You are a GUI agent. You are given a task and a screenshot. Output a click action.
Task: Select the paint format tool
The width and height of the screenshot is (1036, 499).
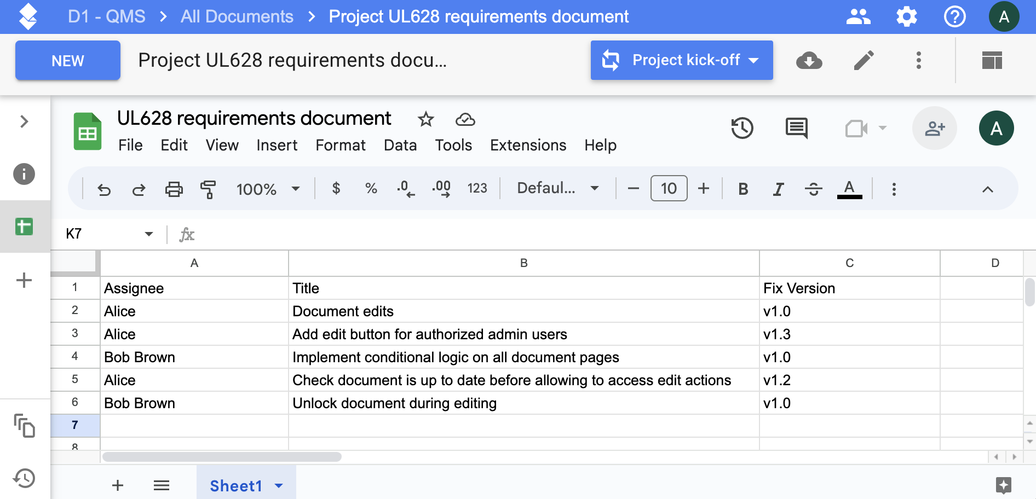(x=208, y=189)
